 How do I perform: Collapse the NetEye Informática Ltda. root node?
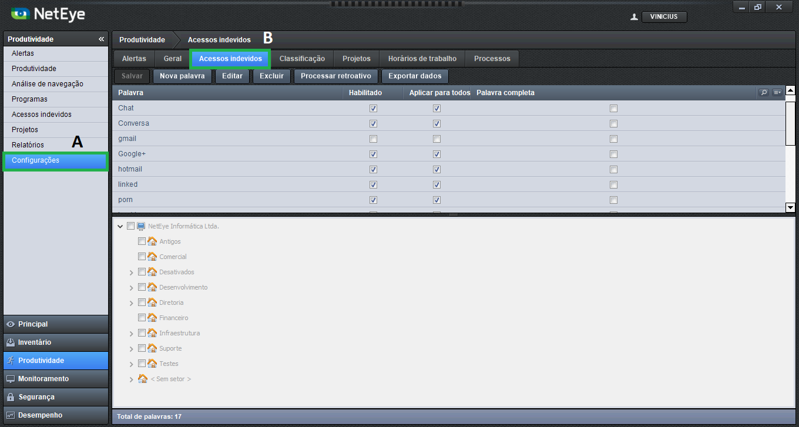point(120,226)
